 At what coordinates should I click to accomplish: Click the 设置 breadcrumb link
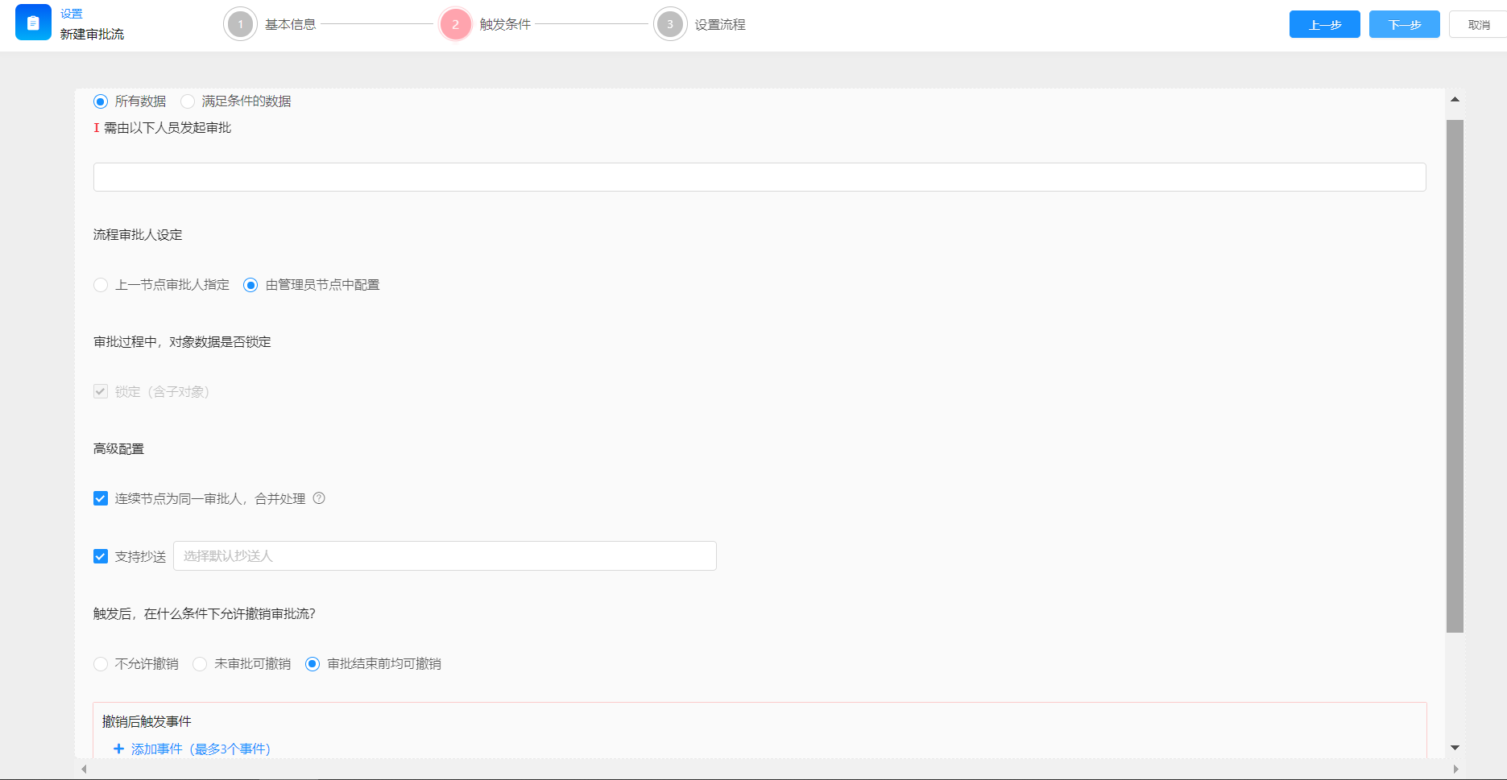[72, 14]
